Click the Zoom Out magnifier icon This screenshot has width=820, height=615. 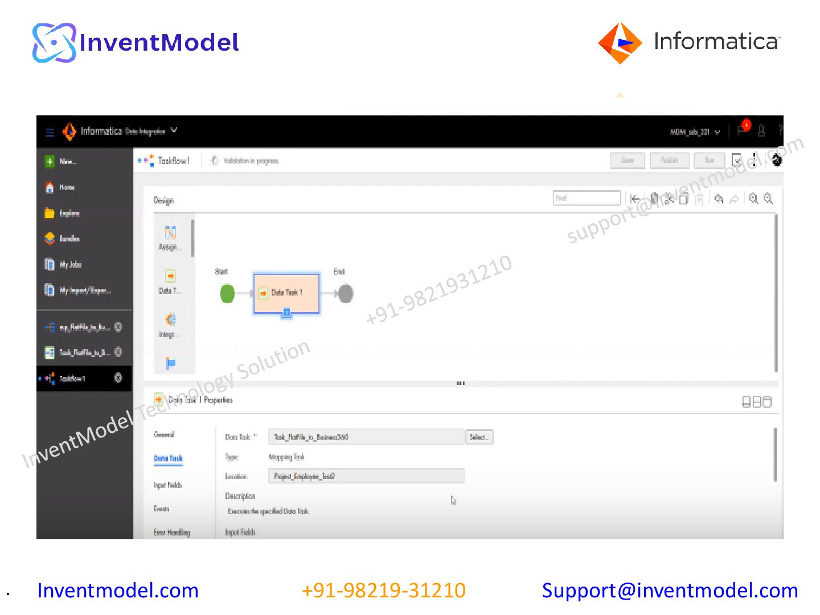(x=769, y=198)
